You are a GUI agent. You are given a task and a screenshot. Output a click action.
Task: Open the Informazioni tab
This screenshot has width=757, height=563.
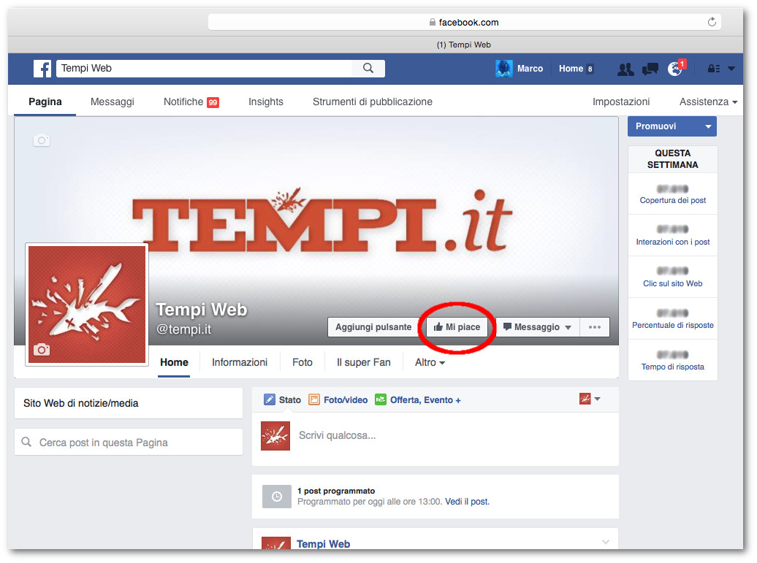[x=240, y=362]
